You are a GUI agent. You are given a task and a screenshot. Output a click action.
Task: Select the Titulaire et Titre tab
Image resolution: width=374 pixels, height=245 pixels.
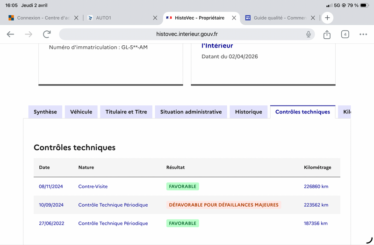point(126,112)
